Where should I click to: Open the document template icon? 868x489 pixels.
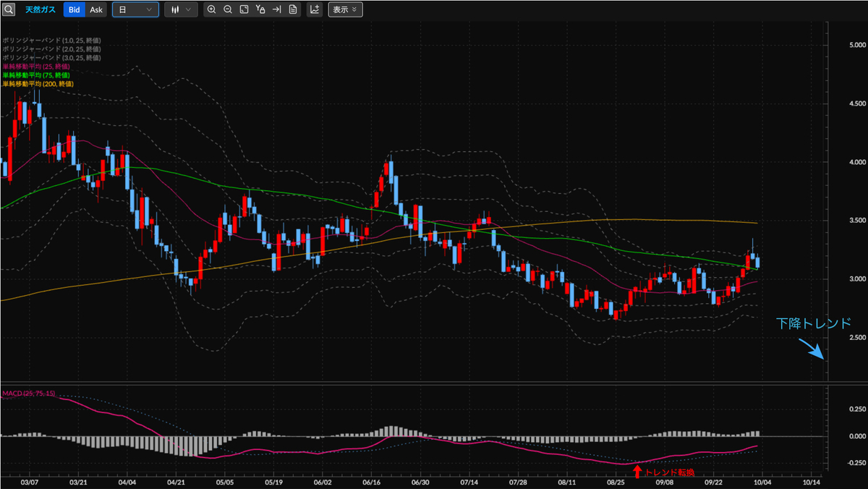tap(292, 10)
